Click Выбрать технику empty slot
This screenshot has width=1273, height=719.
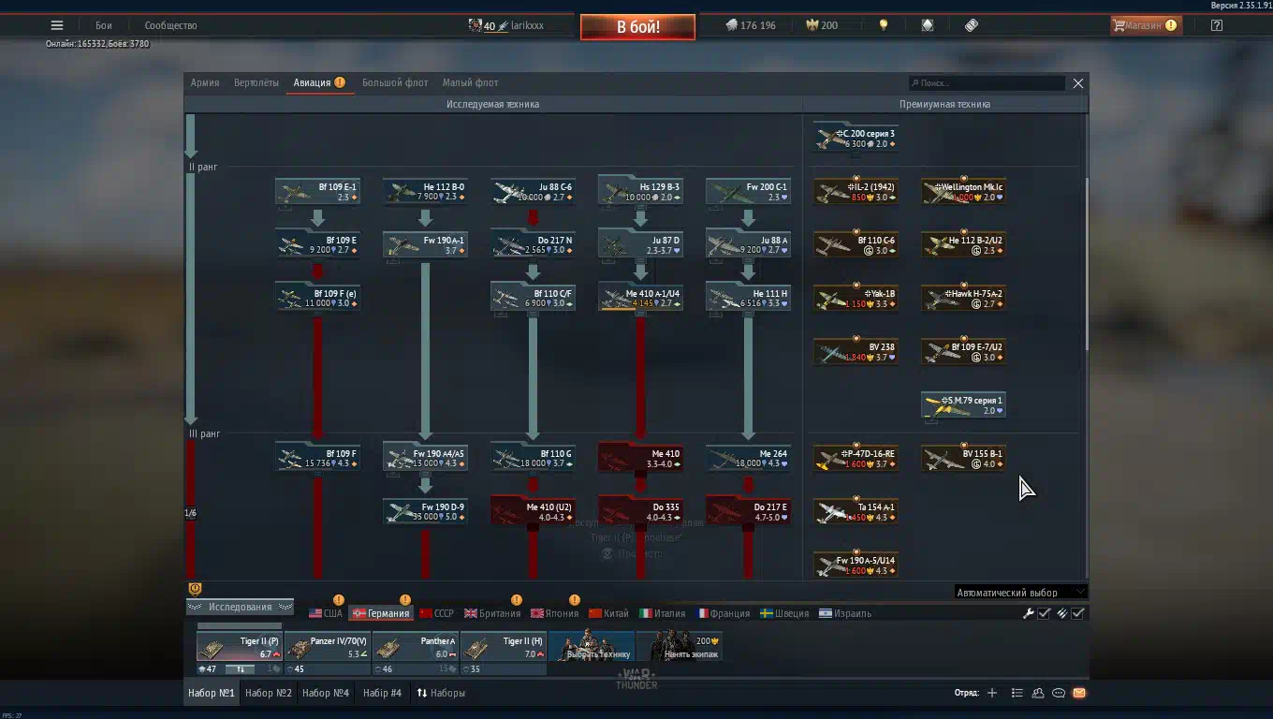(591, 647)
